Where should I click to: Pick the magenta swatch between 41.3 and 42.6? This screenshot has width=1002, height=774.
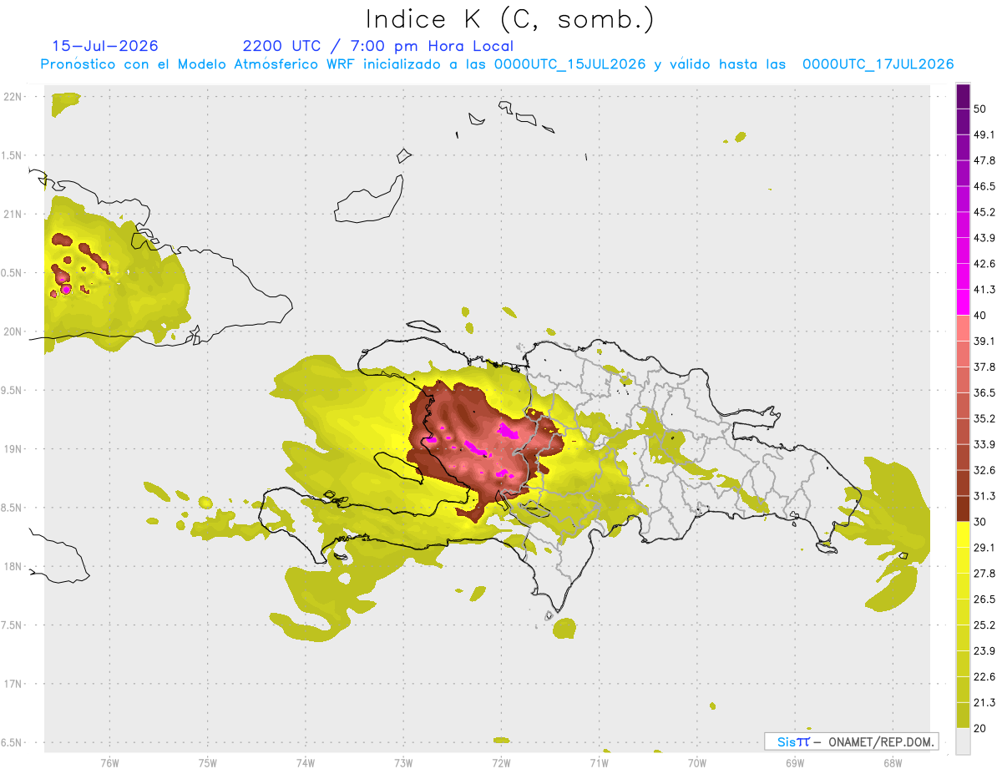963,277
